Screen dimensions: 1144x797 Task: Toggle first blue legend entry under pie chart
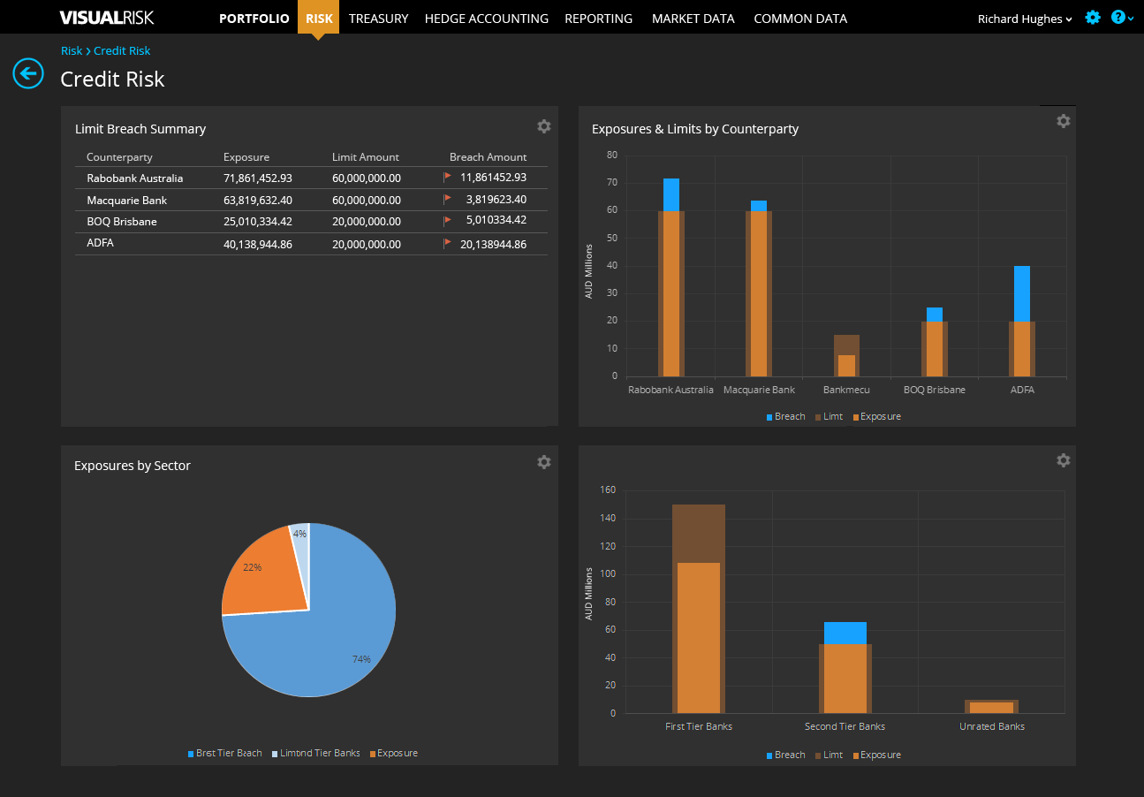224,753
